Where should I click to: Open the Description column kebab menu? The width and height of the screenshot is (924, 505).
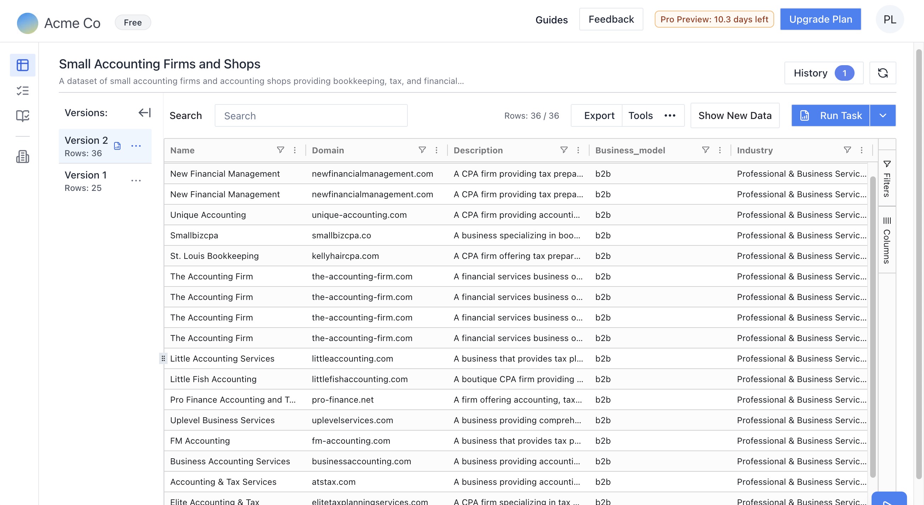pos(578,150)
